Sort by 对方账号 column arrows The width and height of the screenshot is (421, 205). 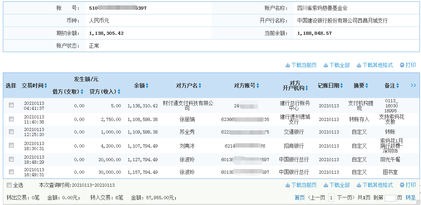point(258,85)
